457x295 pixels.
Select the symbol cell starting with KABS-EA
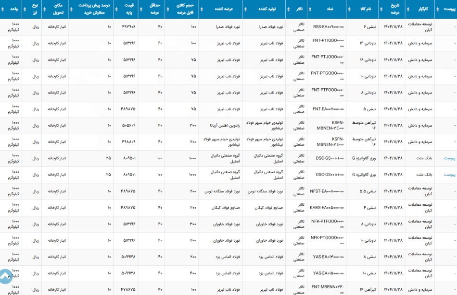[x=327, y=208]
